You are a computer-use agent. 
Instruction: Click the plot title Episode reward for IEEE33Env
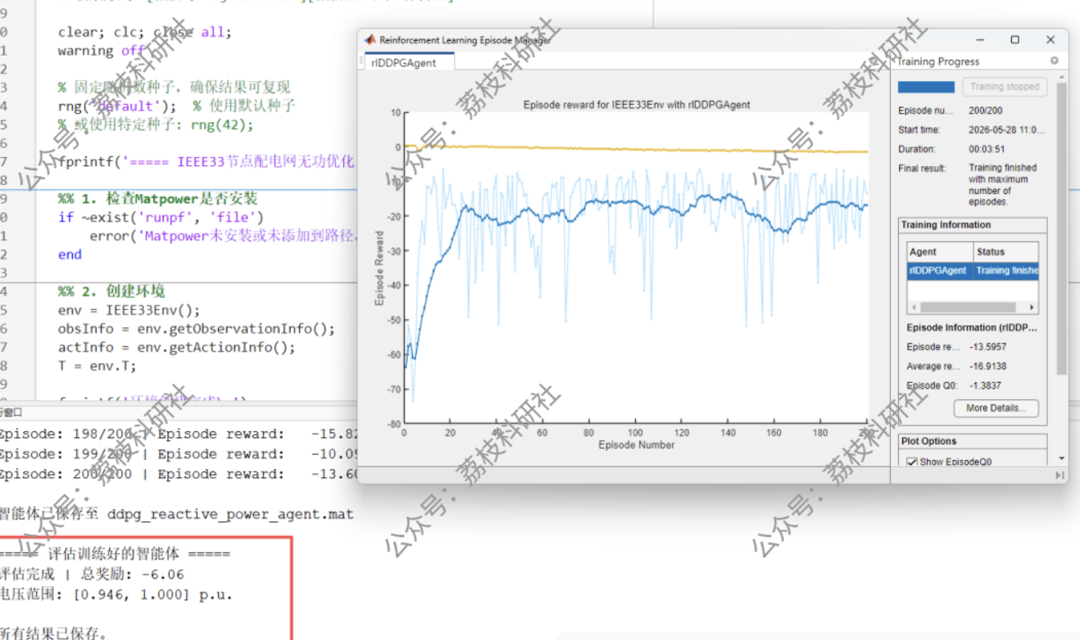637,105
